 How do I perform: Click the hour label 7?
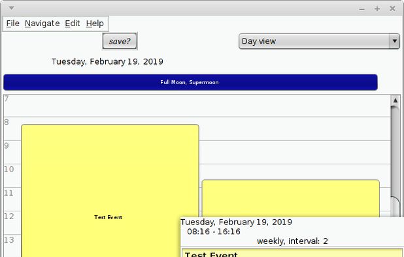point(7,98)
